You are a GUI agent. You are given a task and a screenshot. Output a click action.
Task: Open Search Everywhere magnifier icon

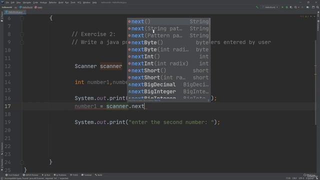click(x=317, y=7)
